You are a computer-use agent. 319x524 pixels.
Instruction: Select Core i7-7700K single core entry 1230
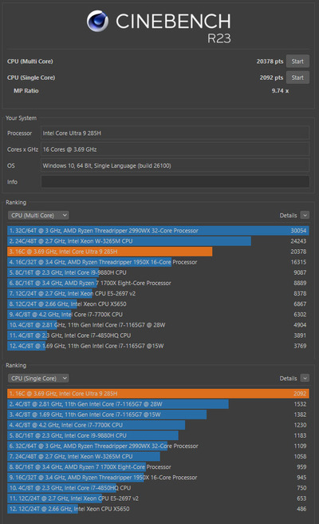158,425
